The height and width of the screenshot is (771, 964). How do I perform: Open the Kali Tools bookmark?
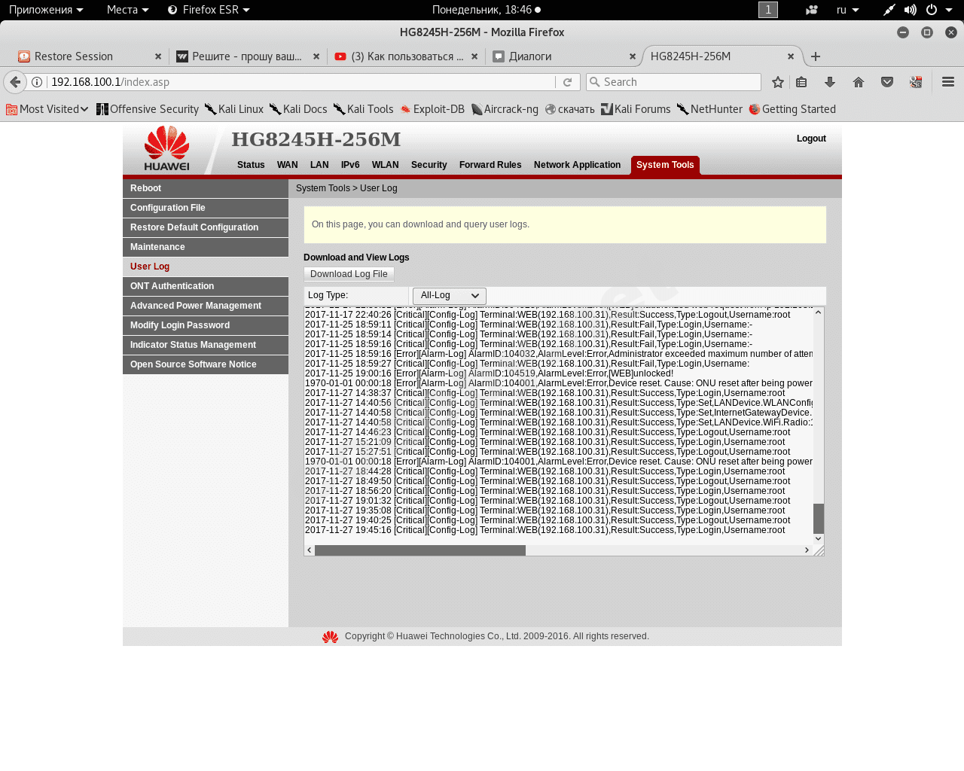coord(364,109)
